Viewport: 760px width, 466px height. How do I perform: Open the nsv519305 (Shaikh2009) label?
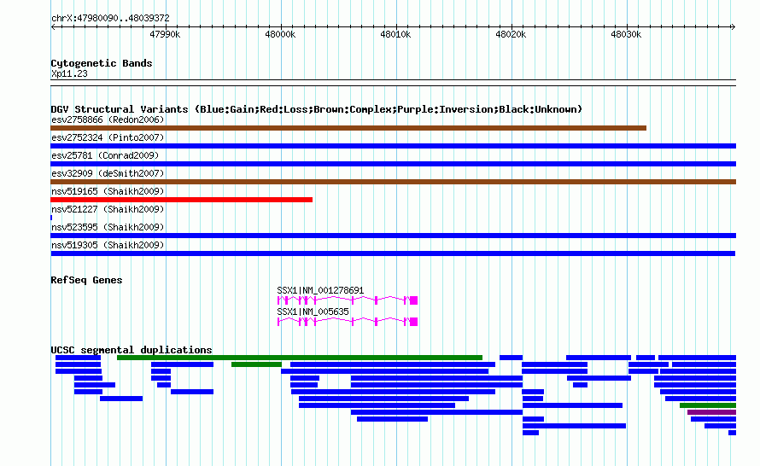pyautogui.click(x=108, y=245)
